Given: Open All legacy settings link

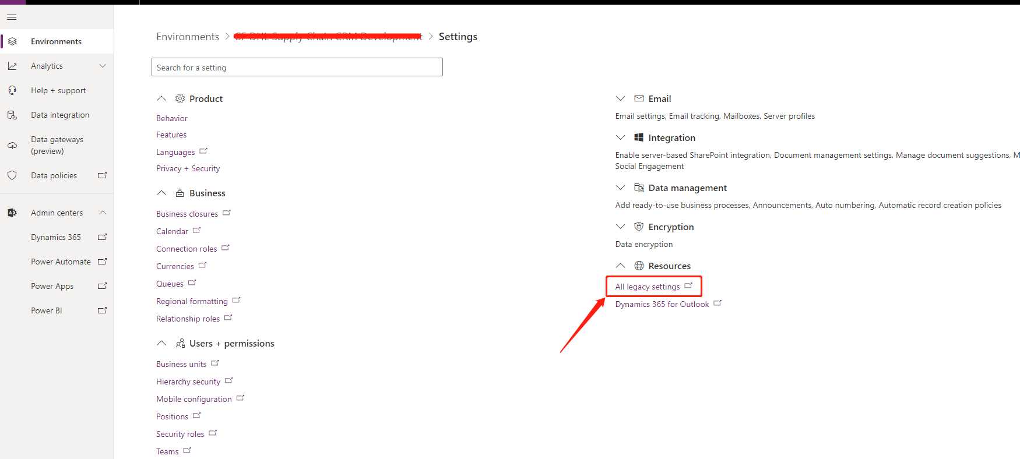Looking at the screenshot, I should coord(648,287).
